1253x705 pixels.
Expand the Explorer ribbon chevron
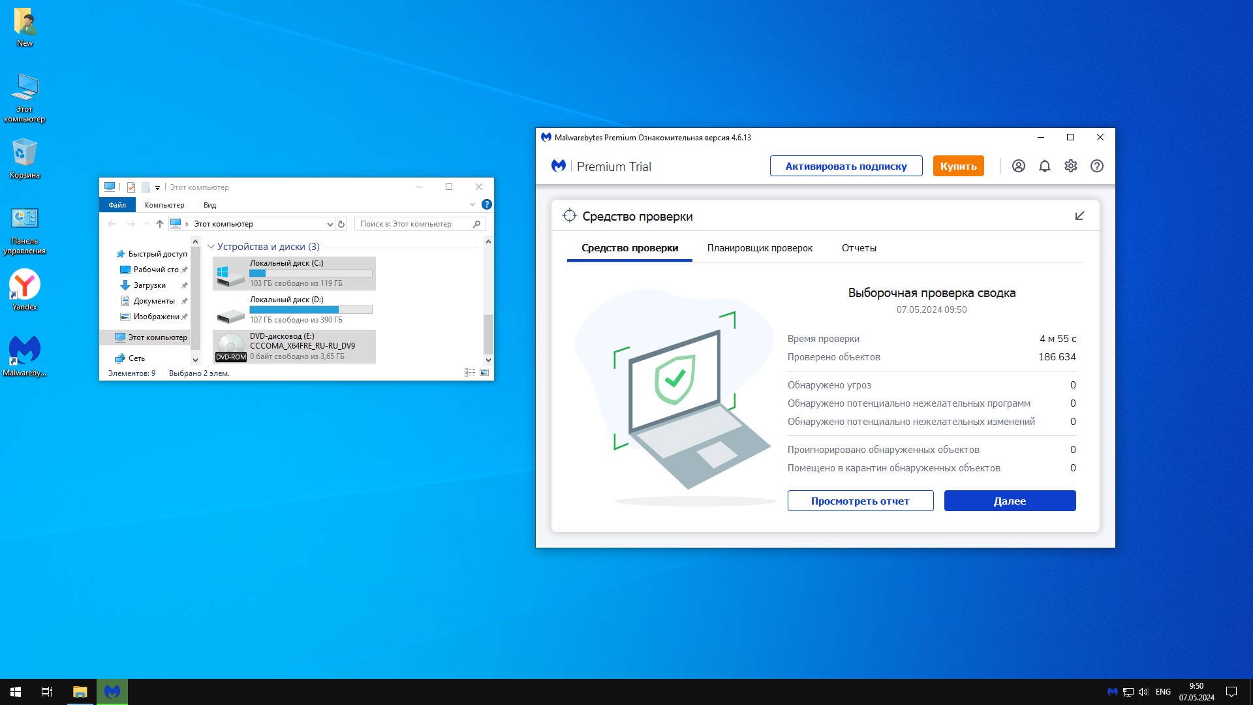click(x=472, y=204)
